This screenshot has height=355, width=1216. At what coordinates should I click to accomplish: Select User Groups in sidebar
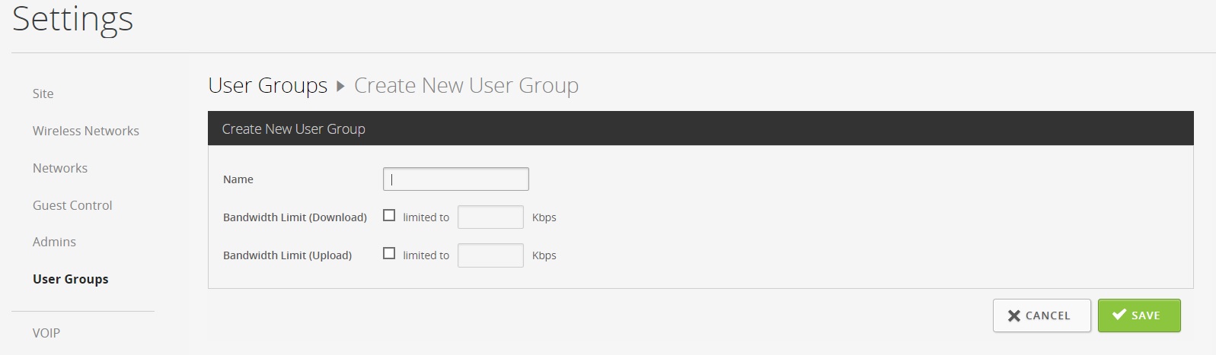click(71, 279)
